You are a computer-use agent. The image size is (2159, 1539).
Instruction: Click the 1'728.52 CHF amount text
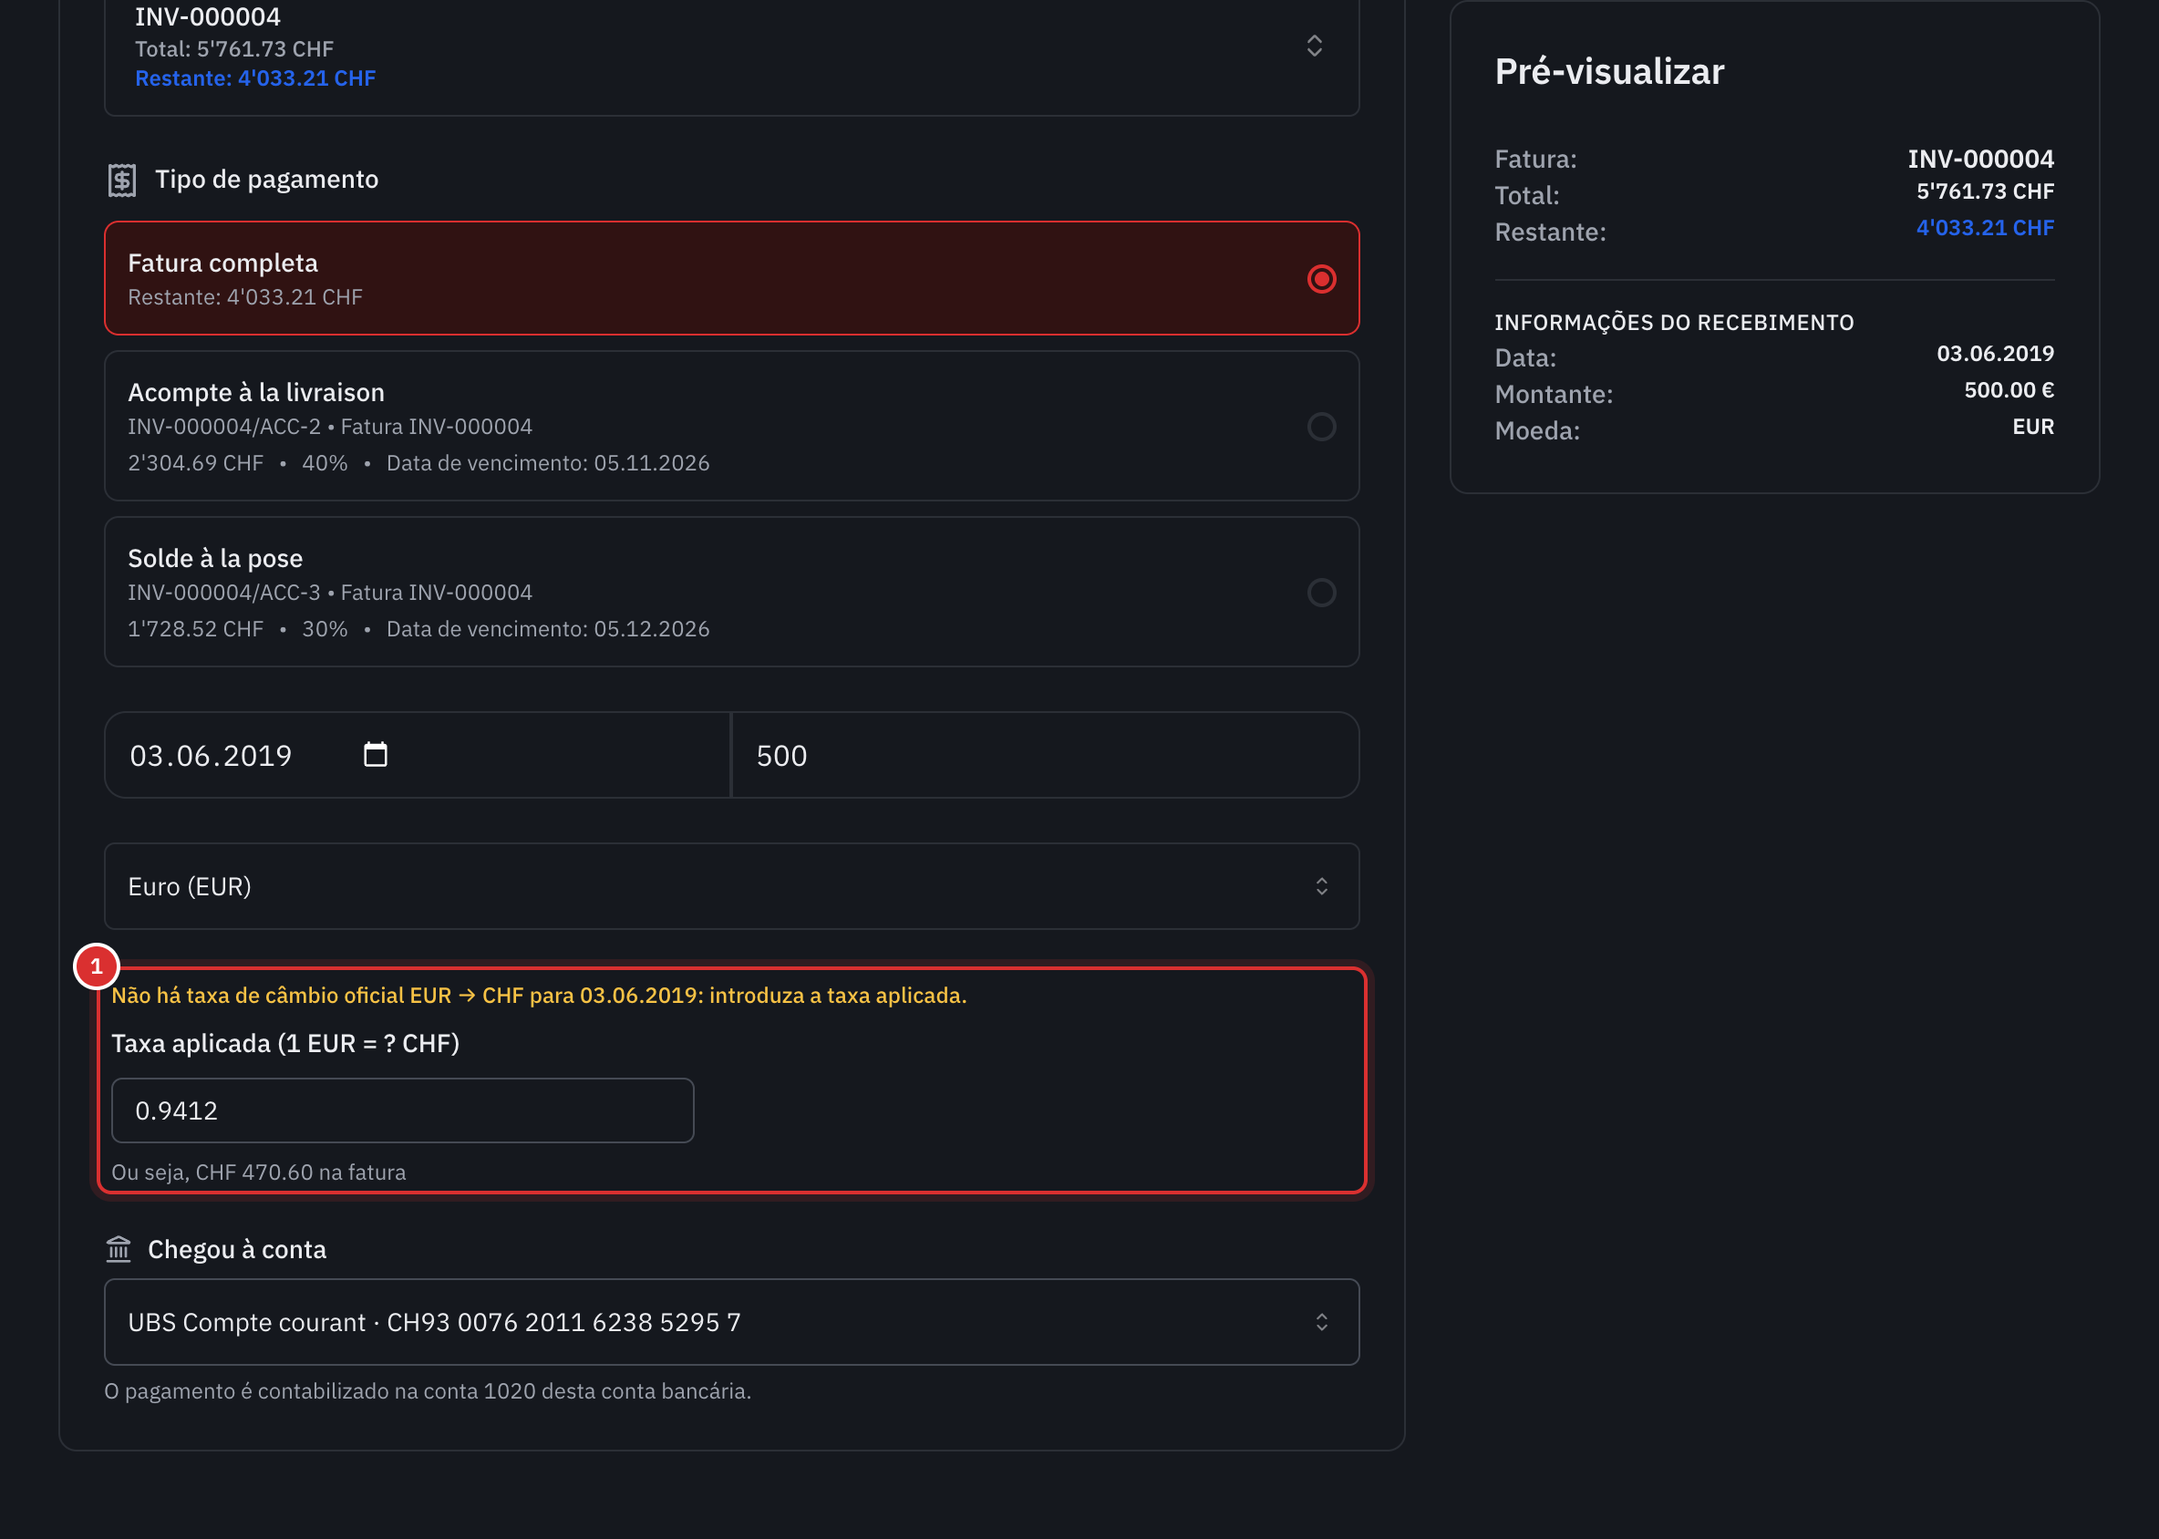[195, 629]
